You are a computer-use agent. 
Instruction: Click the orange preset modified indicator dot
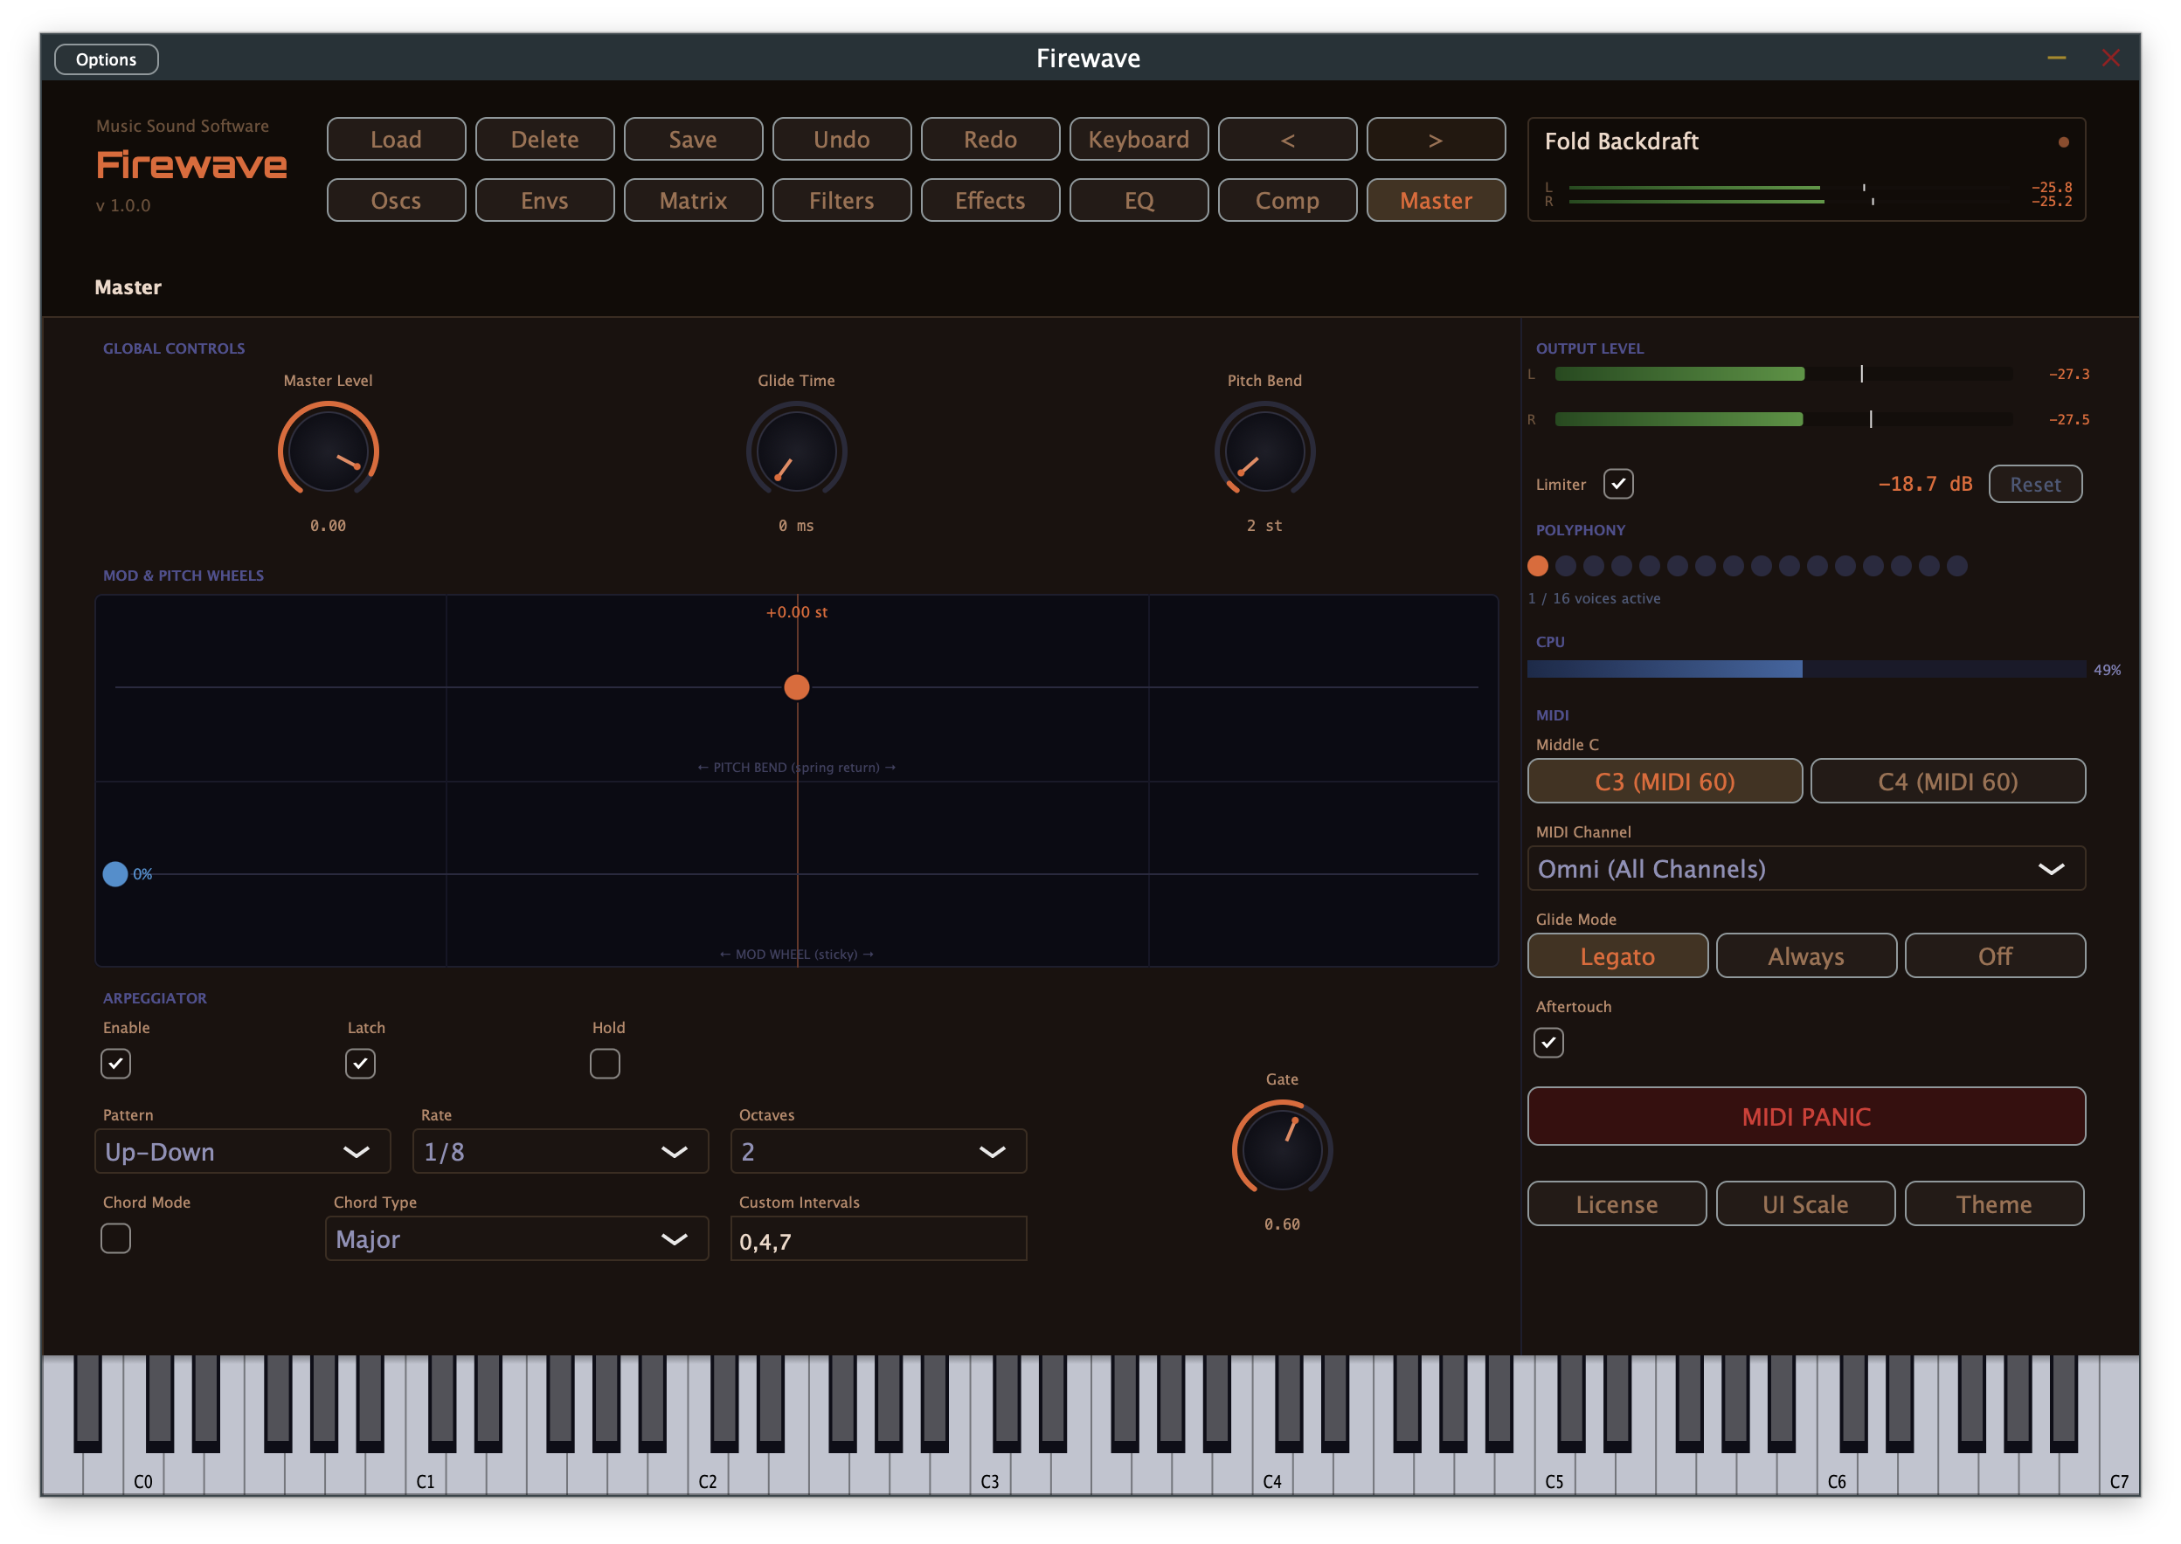click(2063, 142)
